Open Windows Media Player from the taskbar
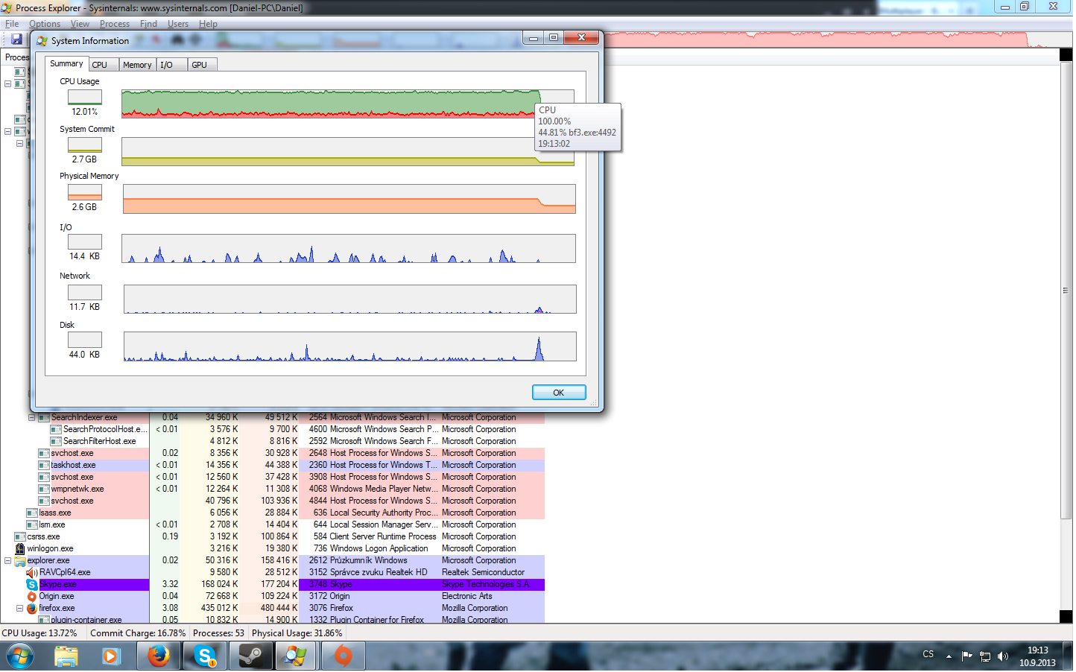This screenshot has width=1076, height=672. (112, 657)
